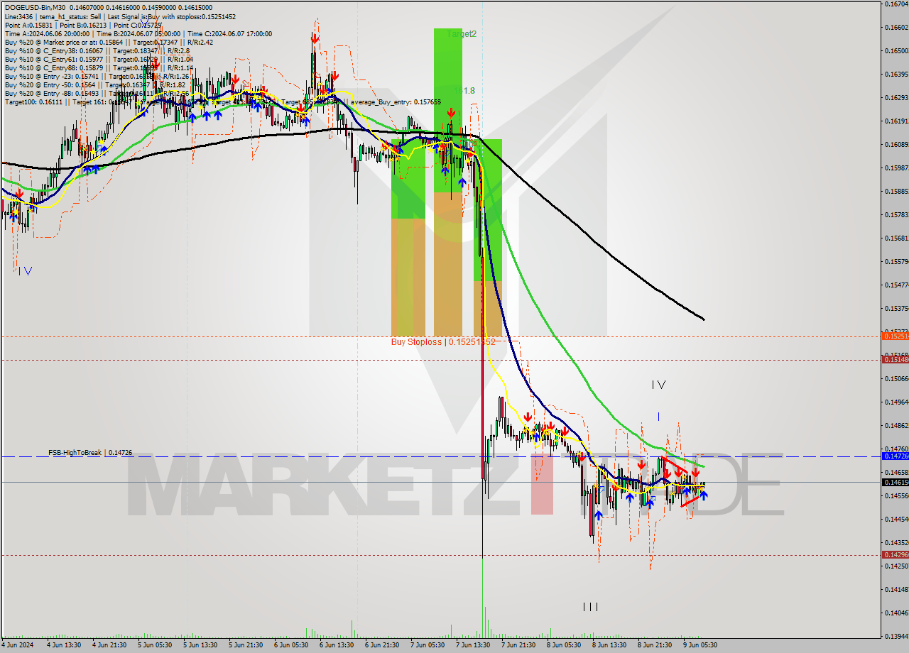The image size is (909, 653).
Task: Click the '4 Jun 21:30' time label
Action: (x=108, y=645)
